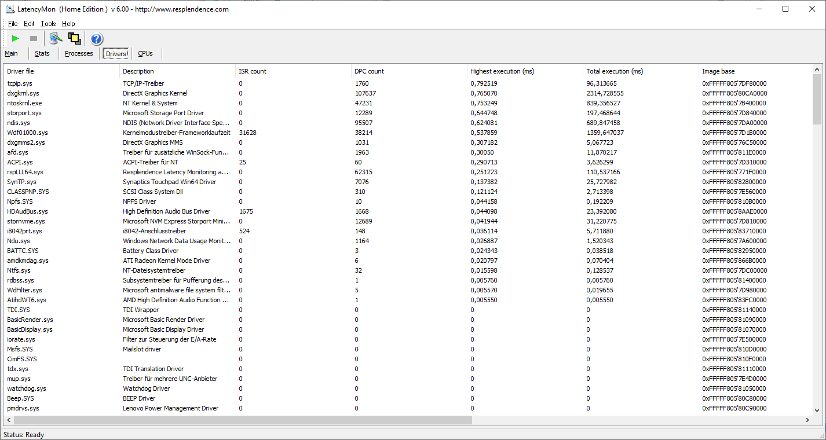Sort by Highest execution (ms) header
Viewport: 826px width, 440px height.
[525, 71]
